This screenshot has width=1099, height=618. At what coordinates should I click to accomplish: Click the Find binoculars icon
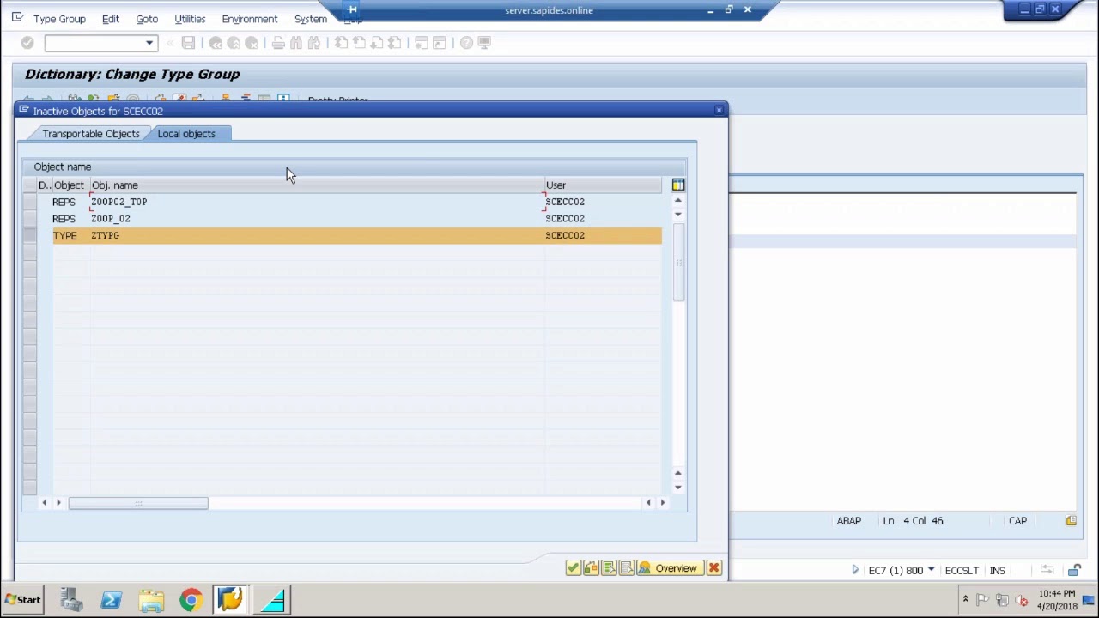pyautogui.click(x=296, y=43)
